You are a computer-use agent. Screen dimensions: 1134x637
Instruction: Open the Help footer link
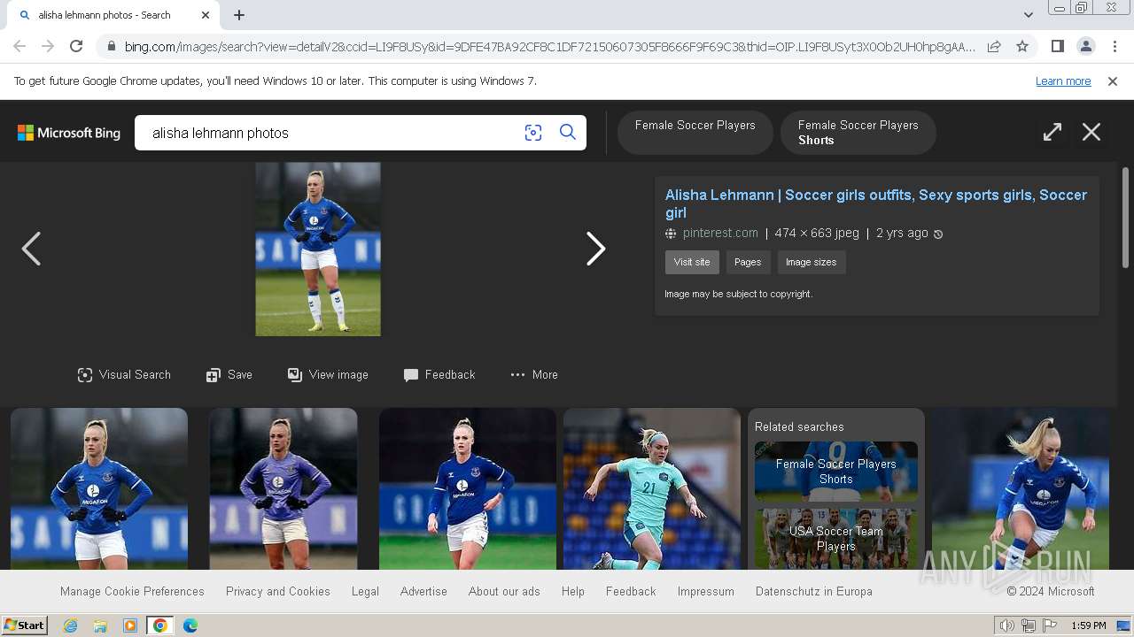pos(573,591)
